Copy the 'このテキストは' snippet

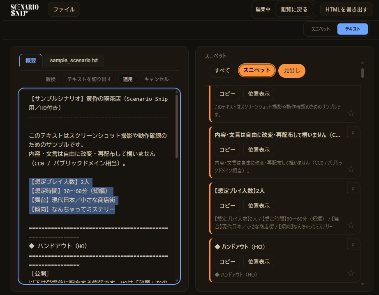coord(227,94)
